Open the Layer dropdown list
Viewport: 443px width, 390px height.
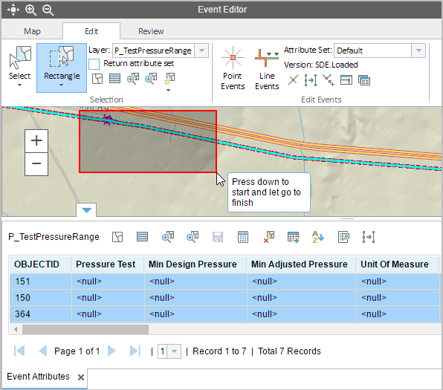(201, 51)
